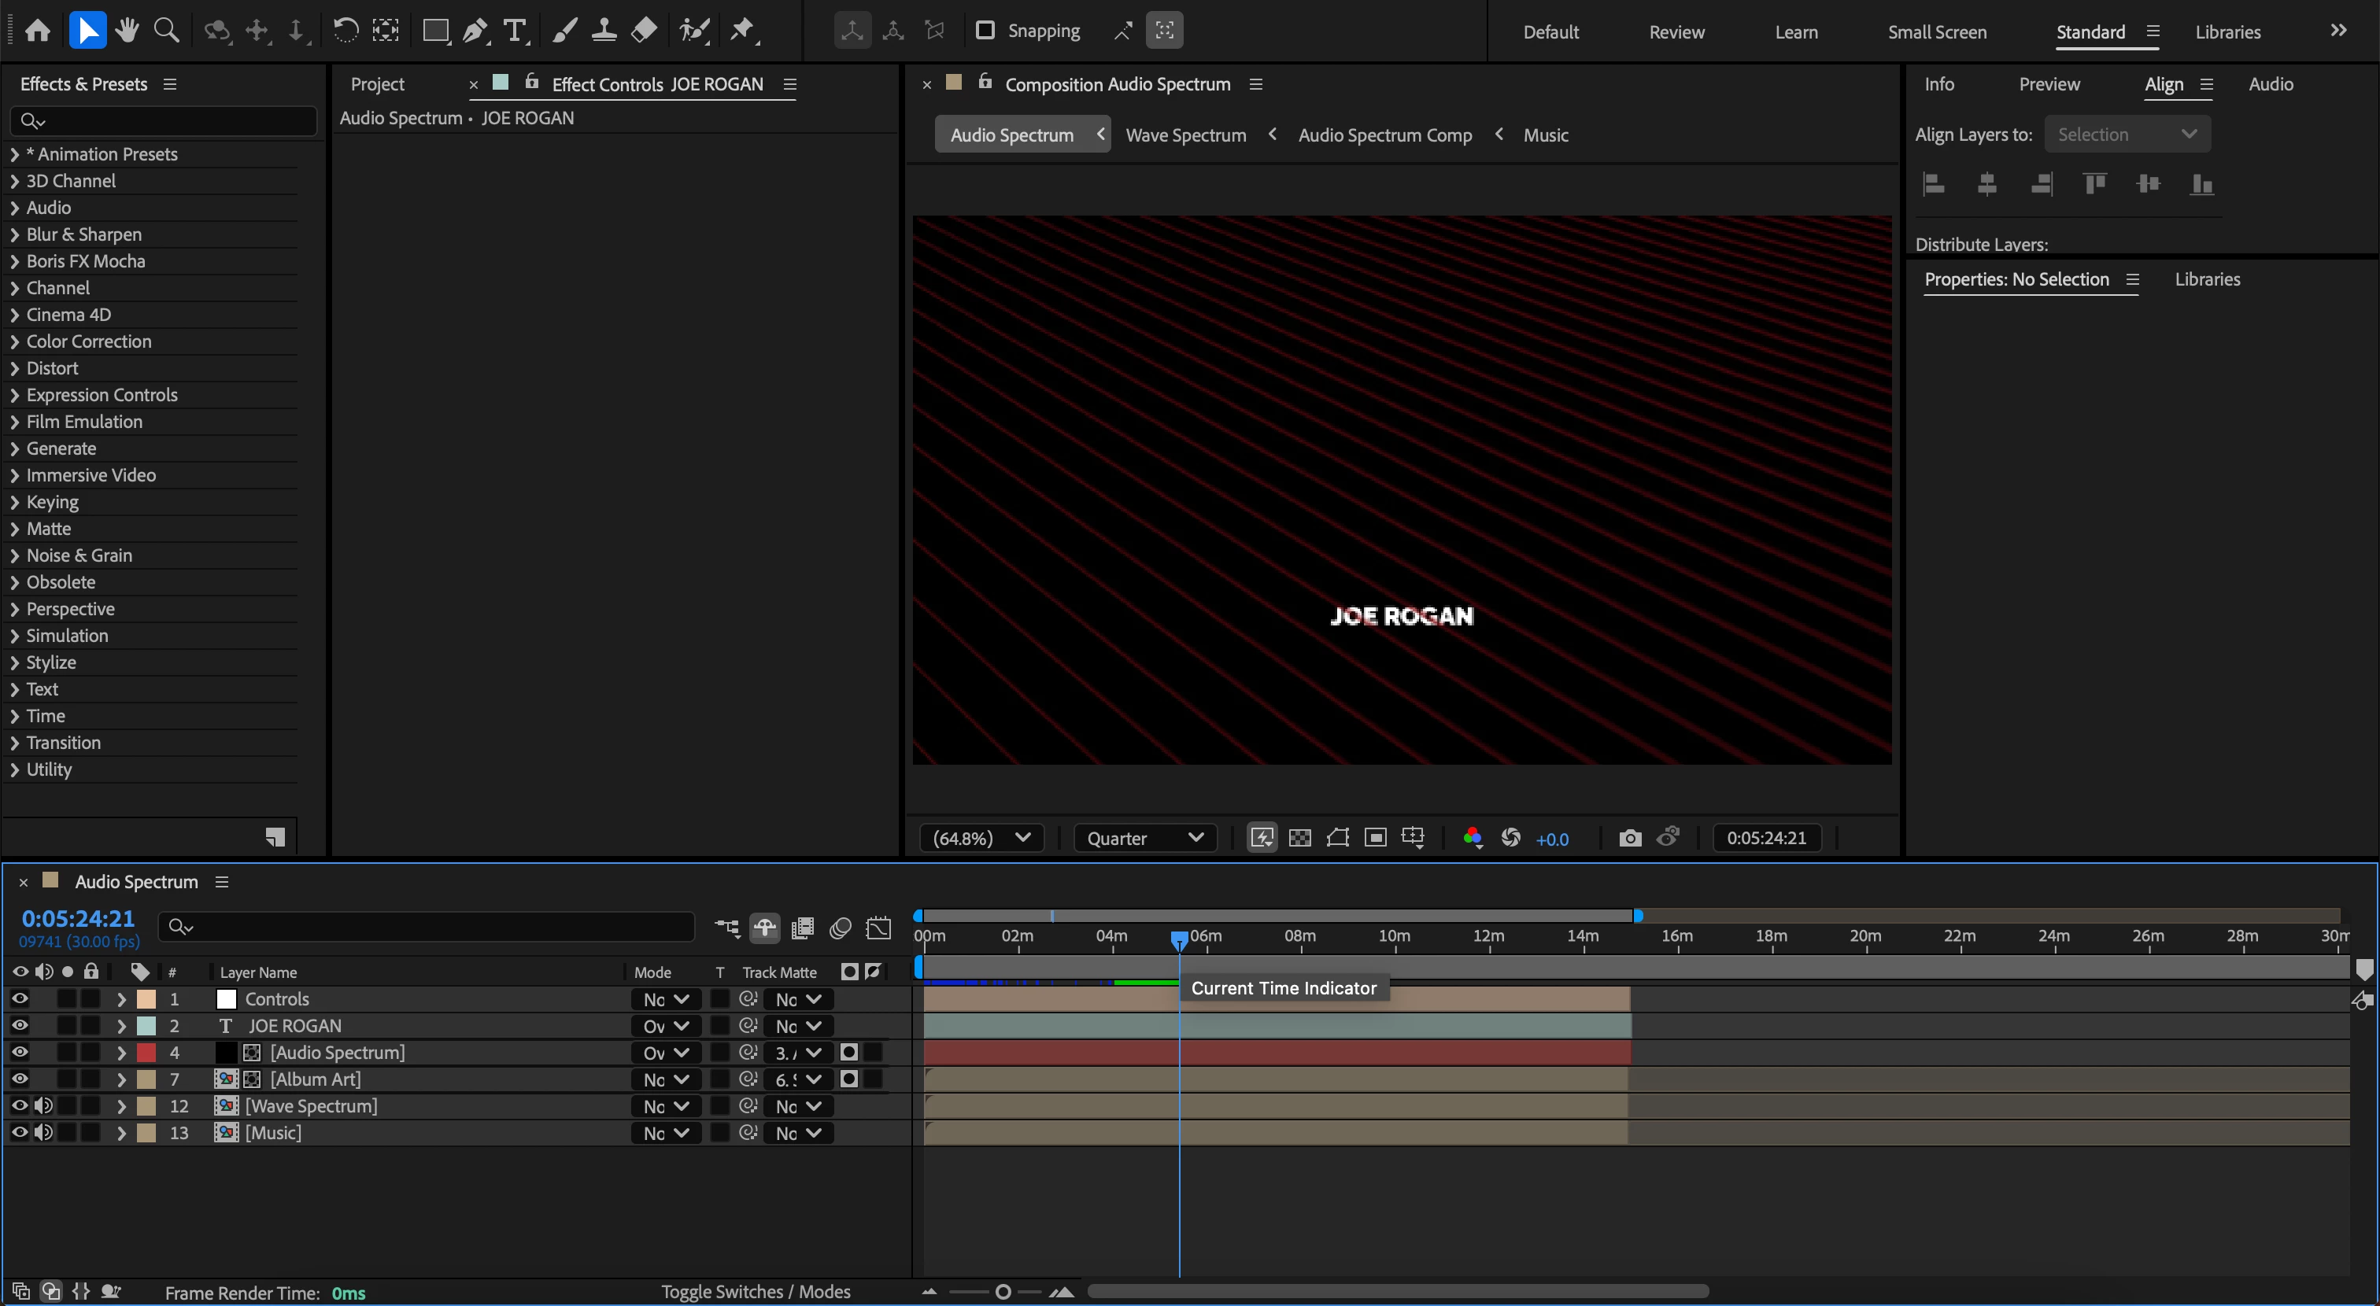Click the Home icon
The image size is (2380, 1306).
click(38, 31)
